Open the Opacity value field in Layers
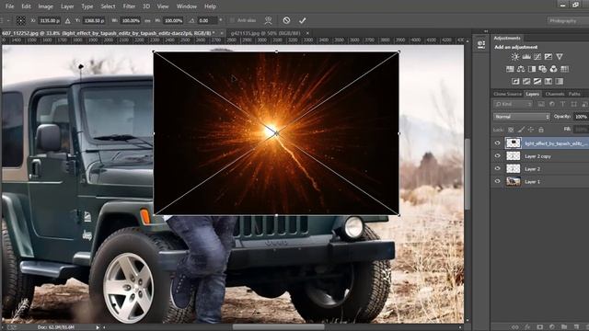 [x=581, y=117]
